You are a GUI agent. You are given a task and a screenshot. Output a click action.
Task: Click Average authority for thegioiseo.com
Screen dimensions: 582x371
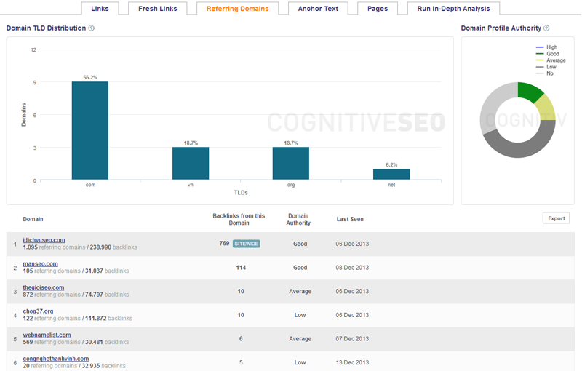pos(300,291)
